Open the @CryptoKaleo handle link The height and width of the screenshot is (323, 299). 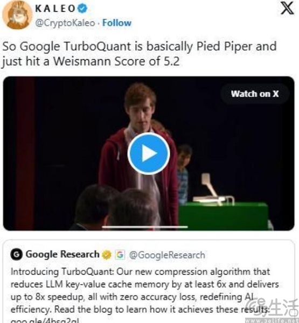[65, 23]
